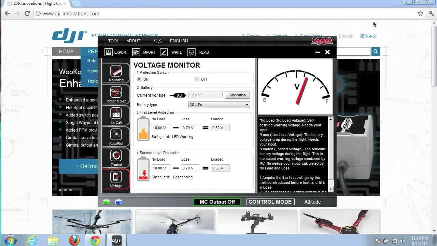This screenshot has height=246, width=437.
Task: Open the Gimbal settings page
Action: pos(116,158)
